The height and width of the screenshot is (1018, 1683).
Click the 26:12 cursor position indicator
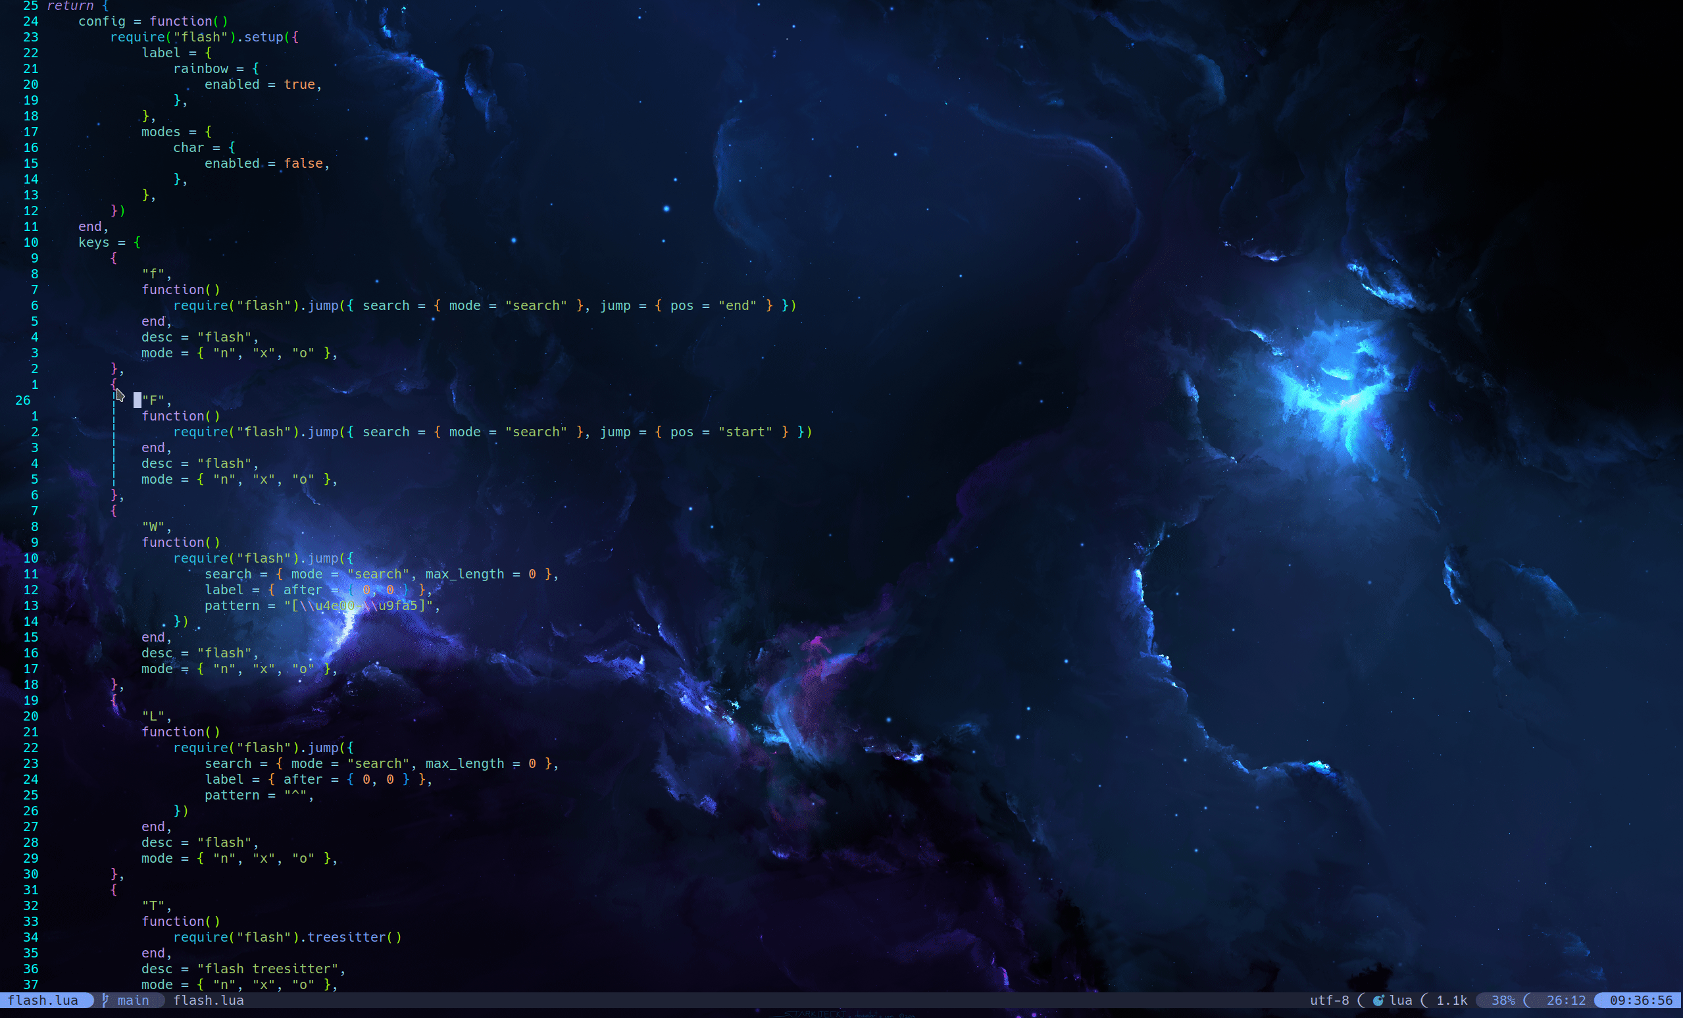click(x=1565, y=1000)
